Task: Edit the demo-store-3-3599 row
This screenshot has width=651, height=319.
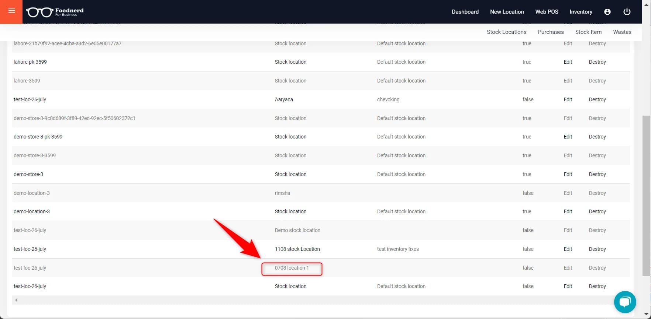Action: click(x=568, y=155)
